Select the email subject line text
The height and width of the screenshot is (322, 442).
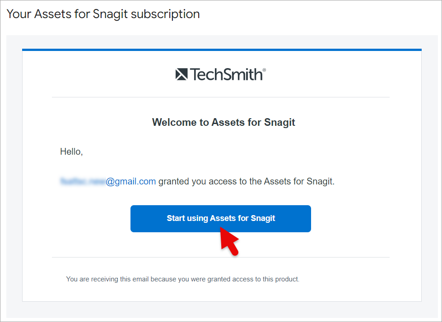pyautogui.click(x=103, y=14)
